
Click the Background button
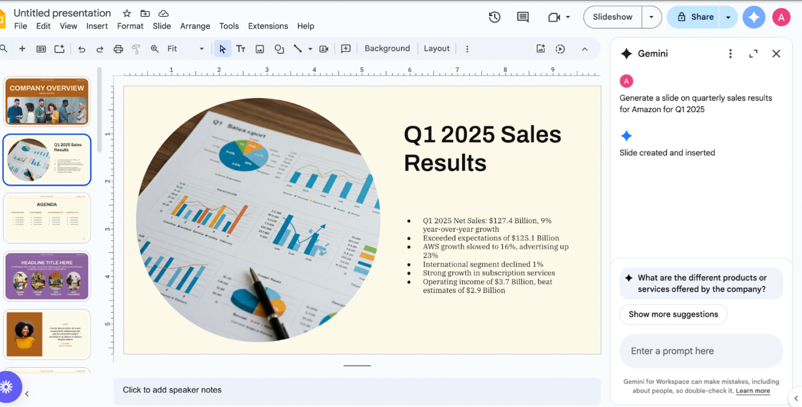click(x=387, y=49)
